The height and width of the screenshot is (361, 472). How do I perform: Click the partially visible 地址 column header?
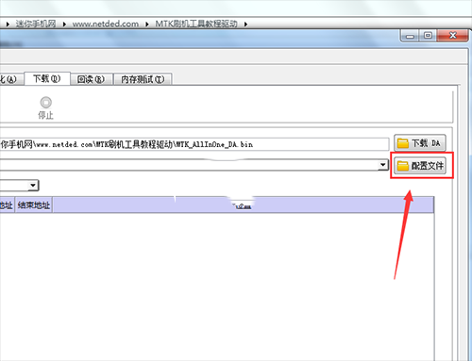(x=7, y=205)
